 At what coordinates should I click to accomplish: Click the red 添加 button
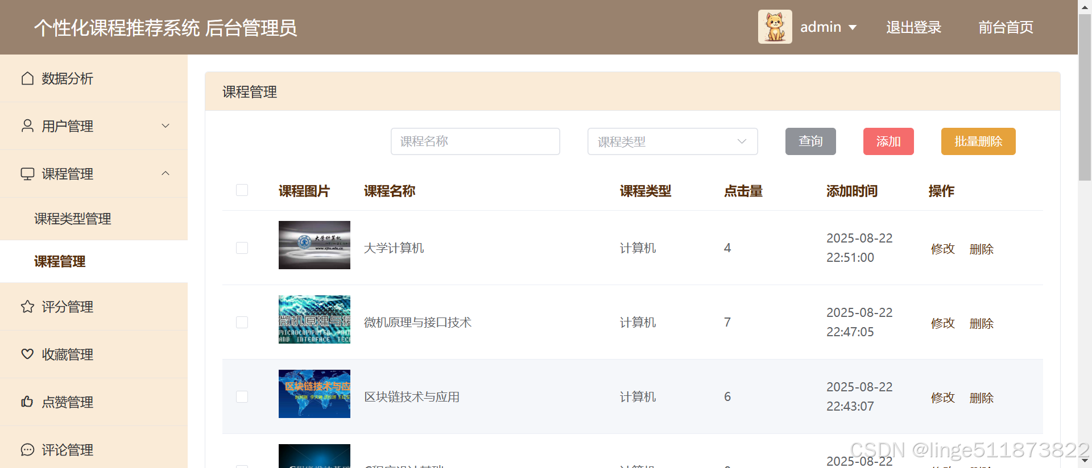click(888, 141)
